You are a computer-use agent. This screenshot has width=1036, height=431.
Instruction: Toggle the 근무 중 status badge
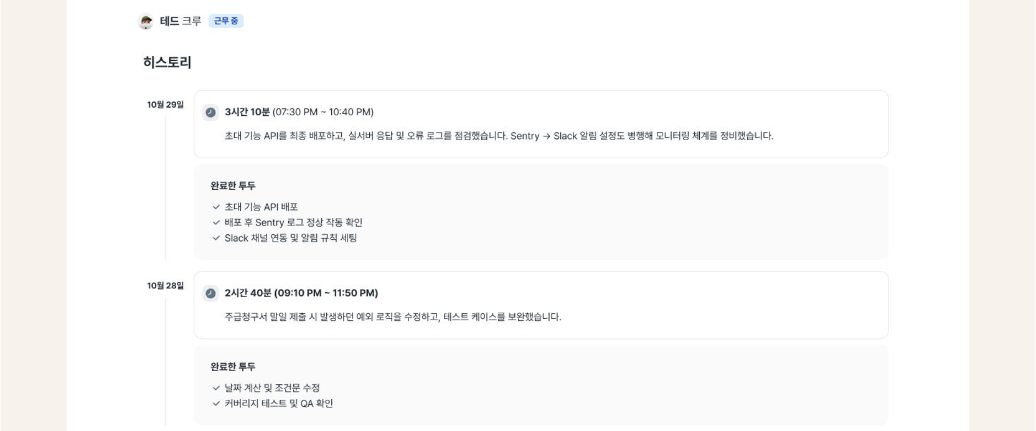click(225, 21)
